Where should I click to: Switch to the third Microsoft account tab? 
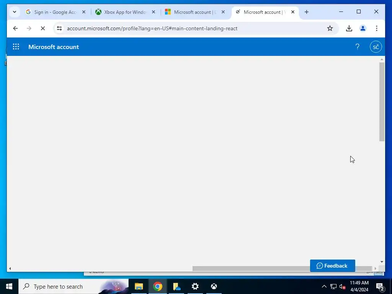tap(195, 12)
